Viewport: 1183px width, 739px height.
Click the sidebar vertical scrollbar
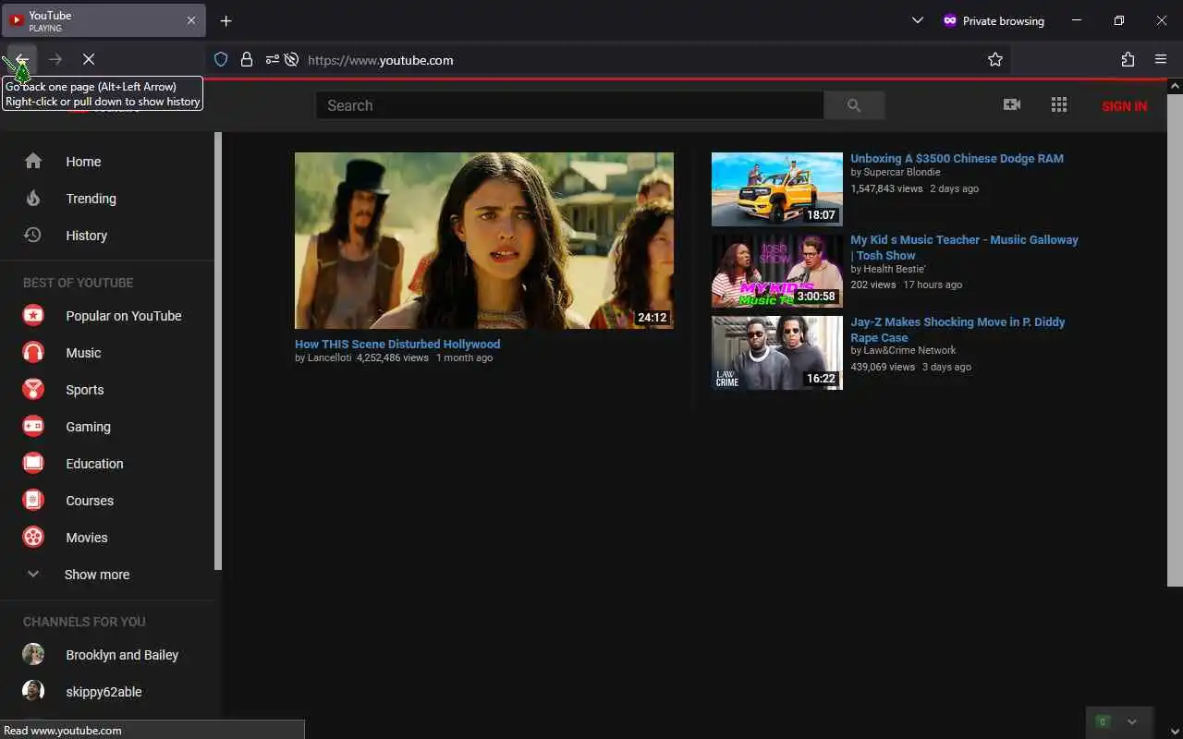(218, 351)
